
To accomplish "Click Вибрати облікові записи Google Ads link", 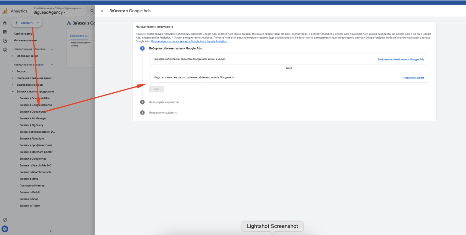I will (401, 59).
